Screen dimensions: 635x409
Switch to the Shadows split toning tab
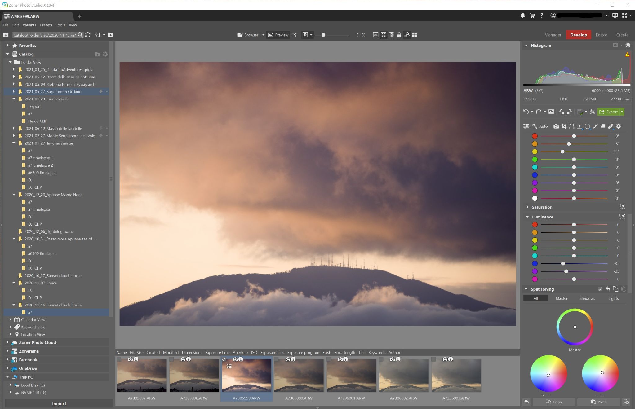(587, 298)
